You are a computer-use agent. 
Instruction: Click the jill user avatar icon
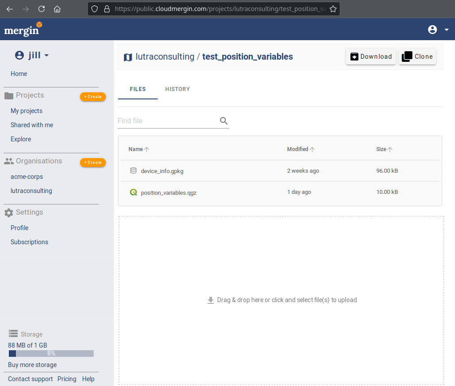19,55
